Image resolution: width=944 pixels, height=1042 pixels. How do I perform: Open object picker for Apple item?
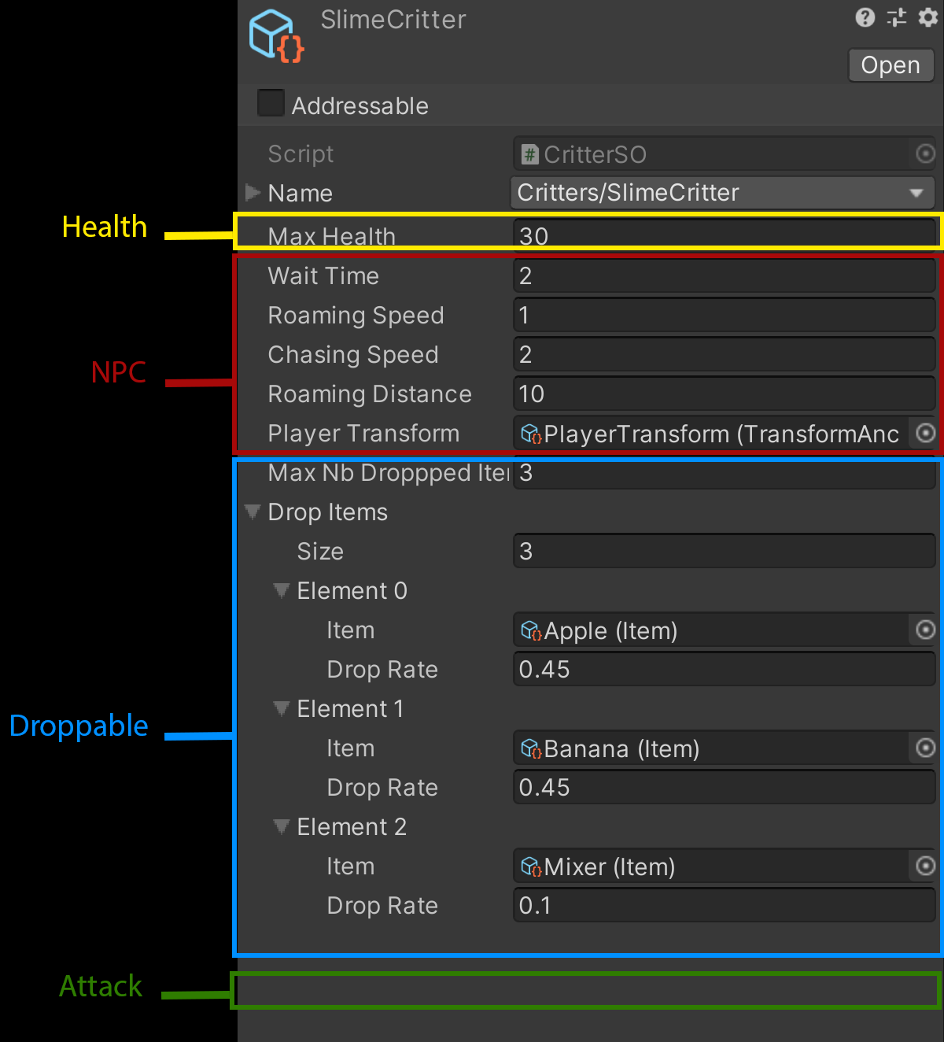(x=926, y=630)
